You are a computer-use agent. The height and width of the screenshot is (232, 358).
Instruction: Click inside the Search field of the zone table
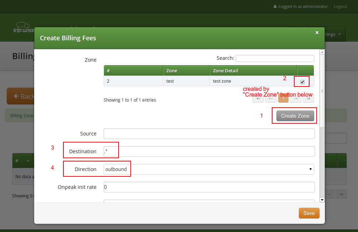click(x=275, y=58)
